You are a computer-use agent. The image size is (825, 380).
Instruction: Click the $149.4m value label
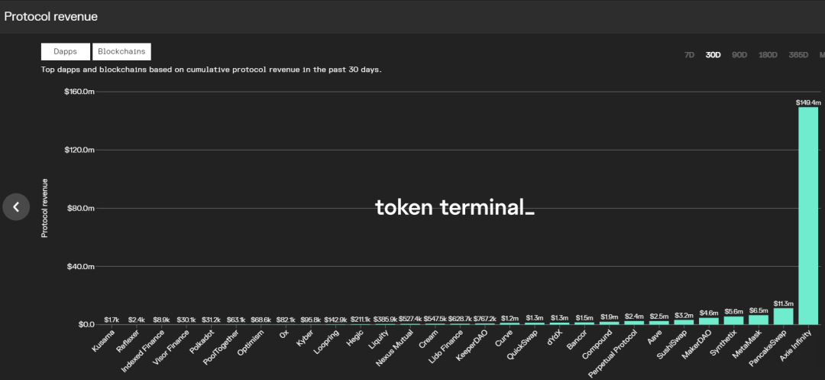click(x=808, y=102)
